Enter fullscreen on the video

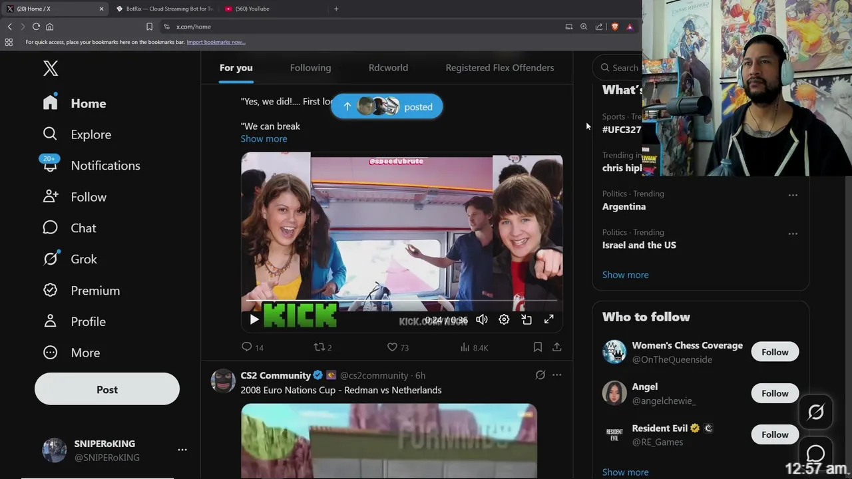548,319
